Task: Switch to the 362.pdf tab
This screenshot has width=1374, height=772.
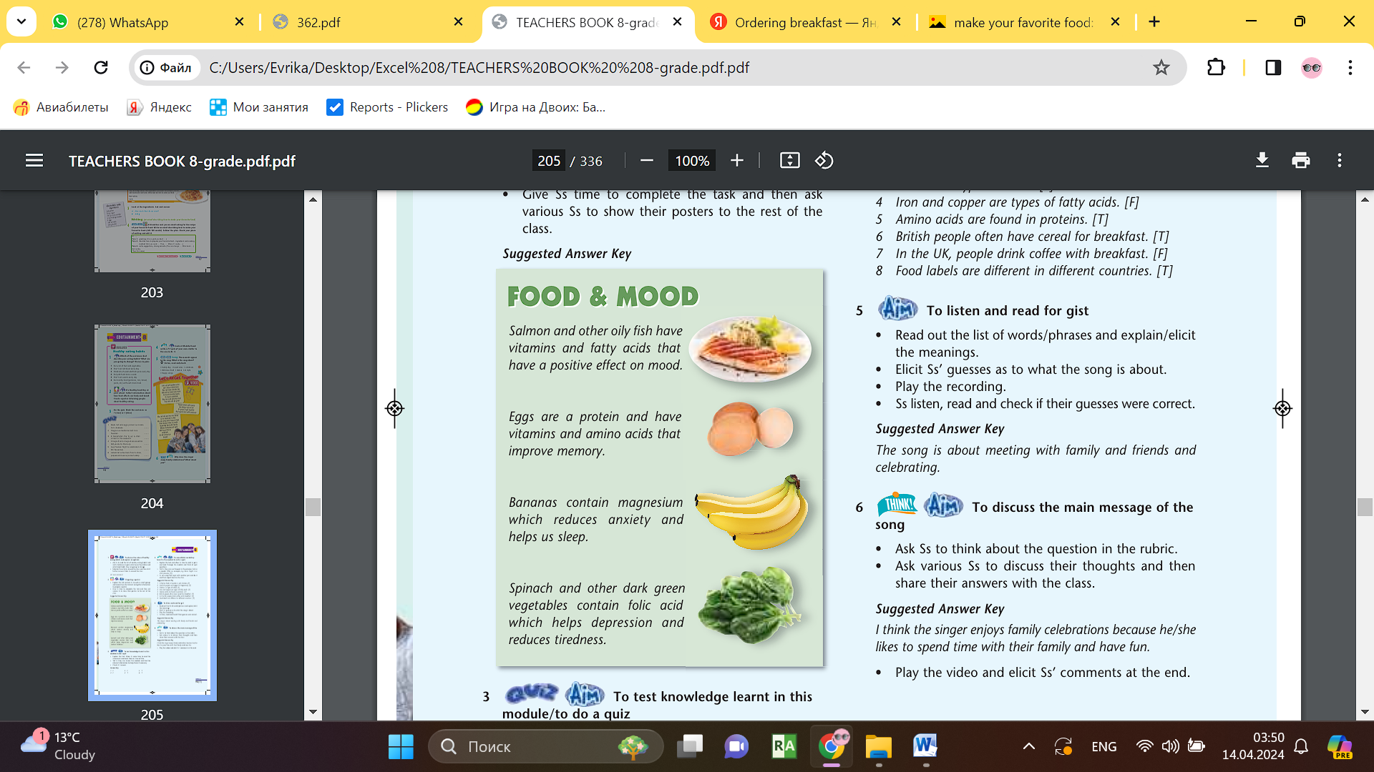Action: pos(318,22)
